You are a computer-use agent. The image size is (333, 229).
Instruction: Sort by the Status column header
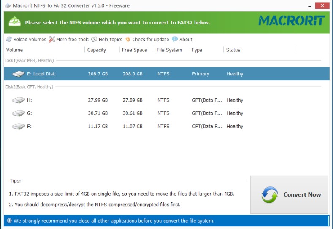tap(233, 50)
